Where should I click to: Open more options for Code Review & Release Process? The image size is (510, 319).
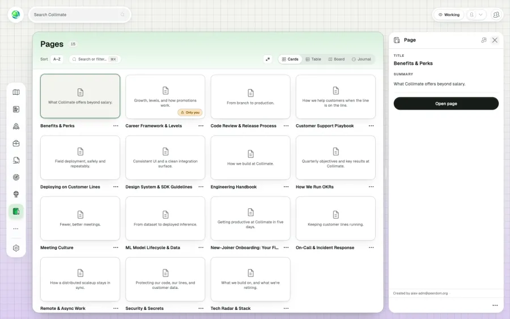(286, 126)
